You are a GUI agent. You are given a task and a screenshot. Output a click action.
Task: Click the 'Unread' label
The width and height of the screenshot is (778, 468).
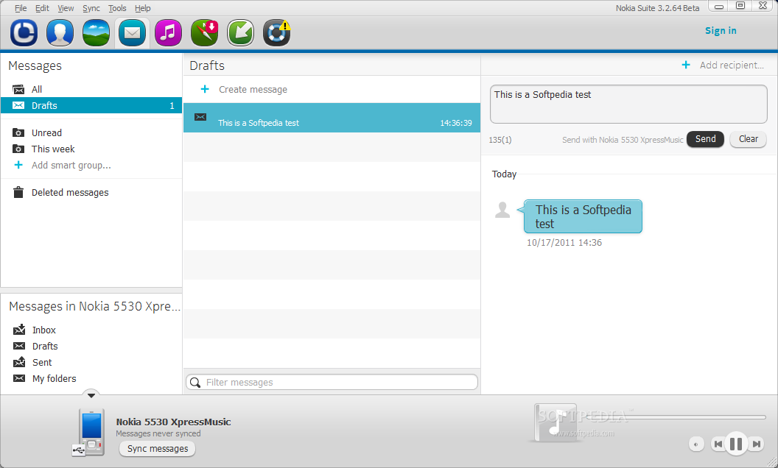(x=46, y=133)
